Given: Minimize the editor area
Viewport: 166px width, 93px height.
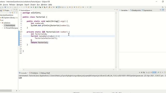Looking at the screenshot, I should coord(115,10).
